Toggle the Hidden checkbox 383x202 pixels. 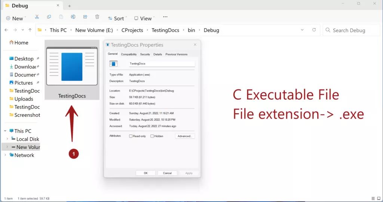152,136
